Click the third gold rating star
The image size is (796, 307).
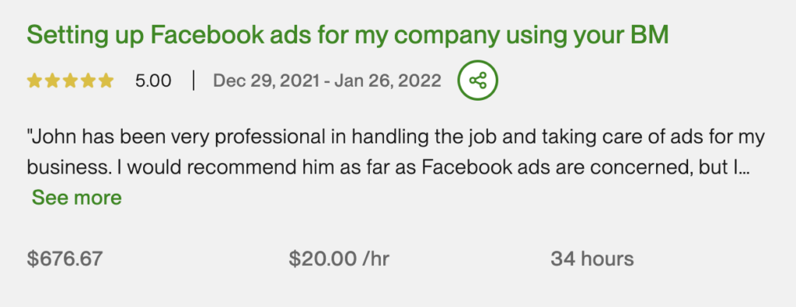71,81
